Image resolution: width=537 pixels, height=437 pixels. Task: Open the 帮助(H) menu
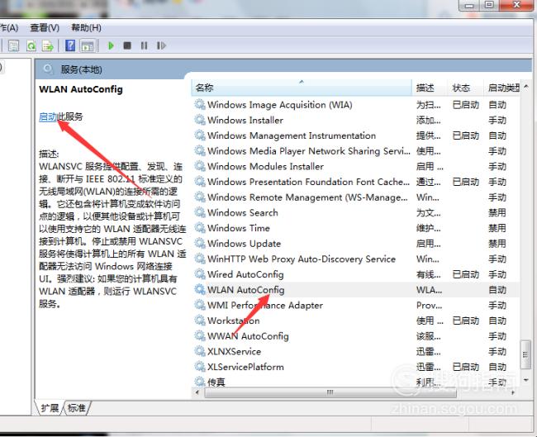86,28
